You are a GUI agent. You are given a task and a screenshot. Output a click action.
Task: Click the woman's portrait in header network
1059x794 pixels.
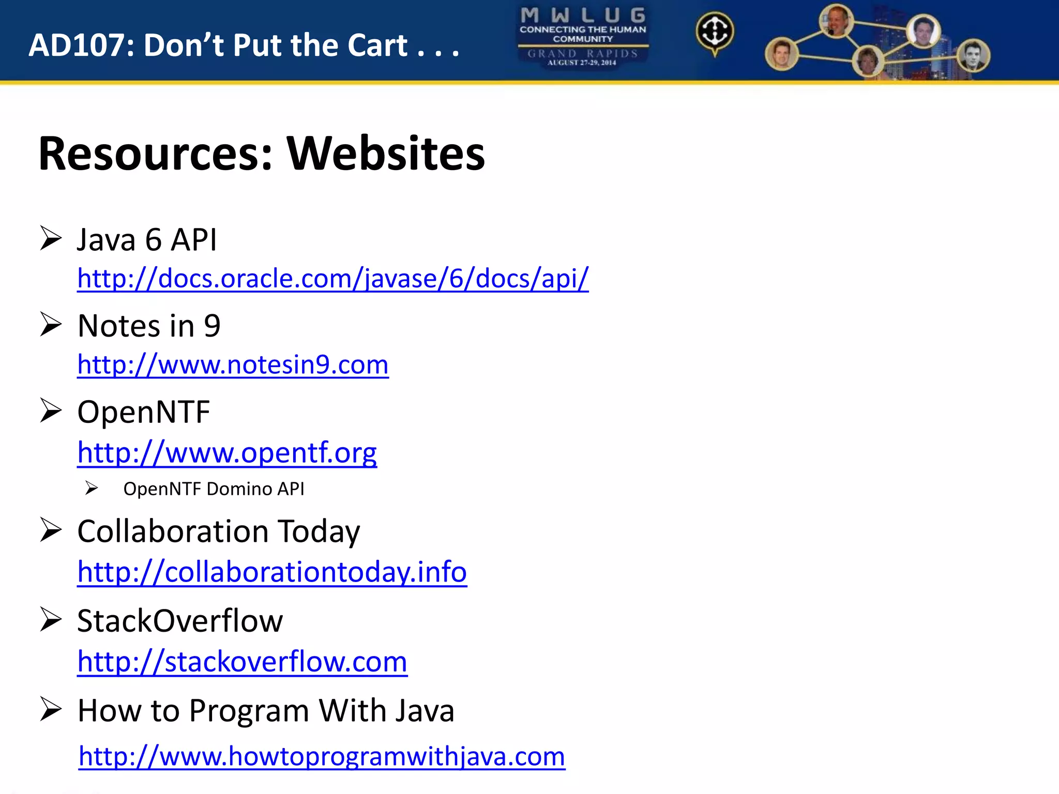coord(868,61)
